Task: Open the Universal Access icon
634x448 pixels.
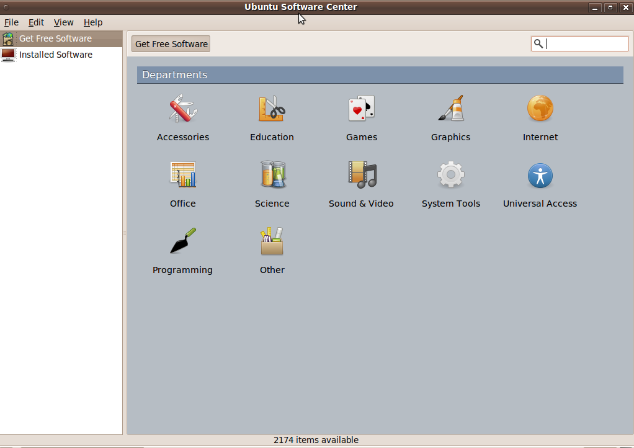Action: click(x=540, y=176)
